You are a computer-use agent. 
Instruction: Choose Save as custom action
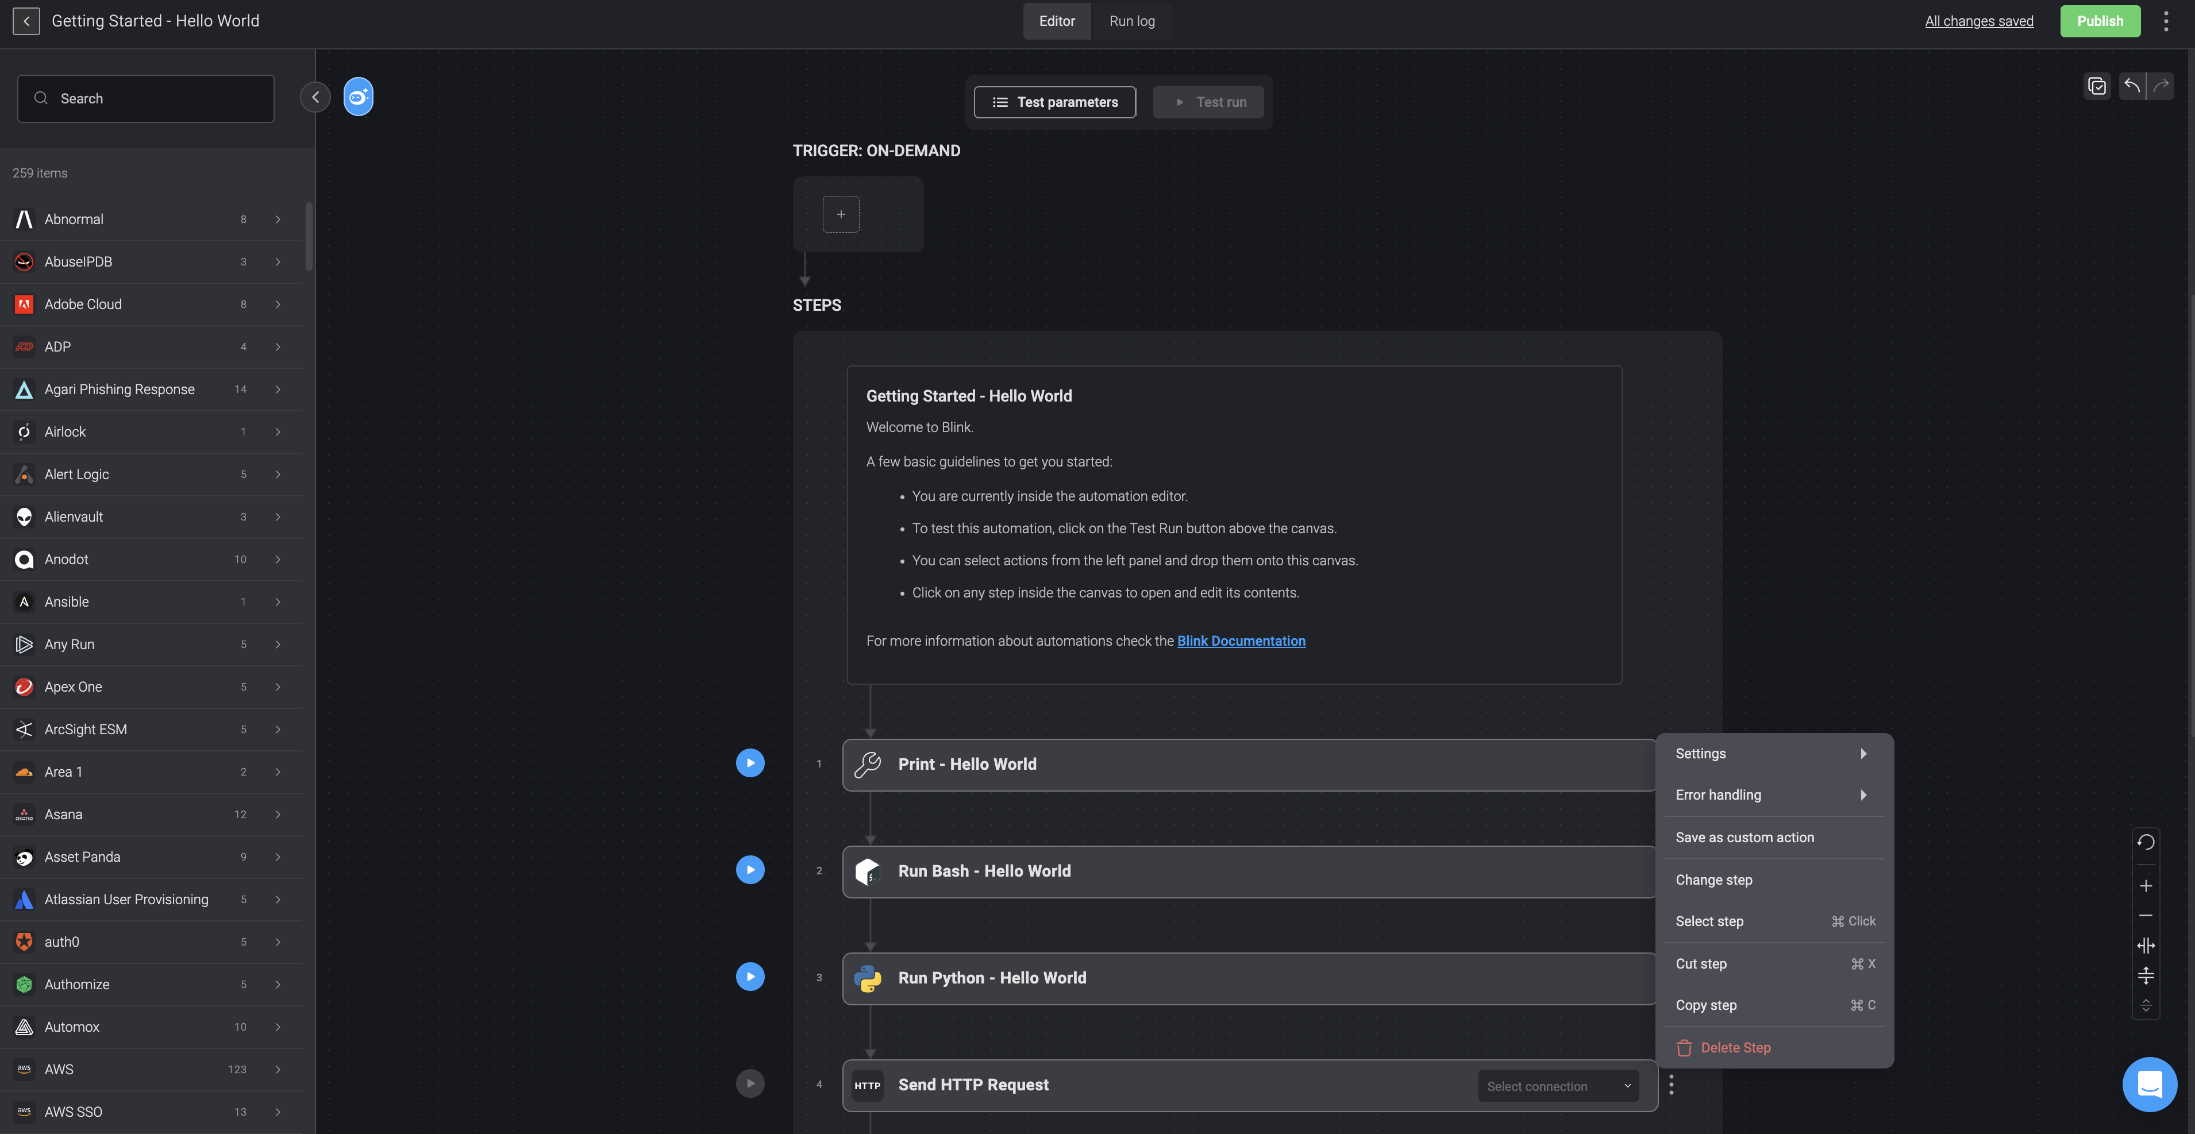1774,838
